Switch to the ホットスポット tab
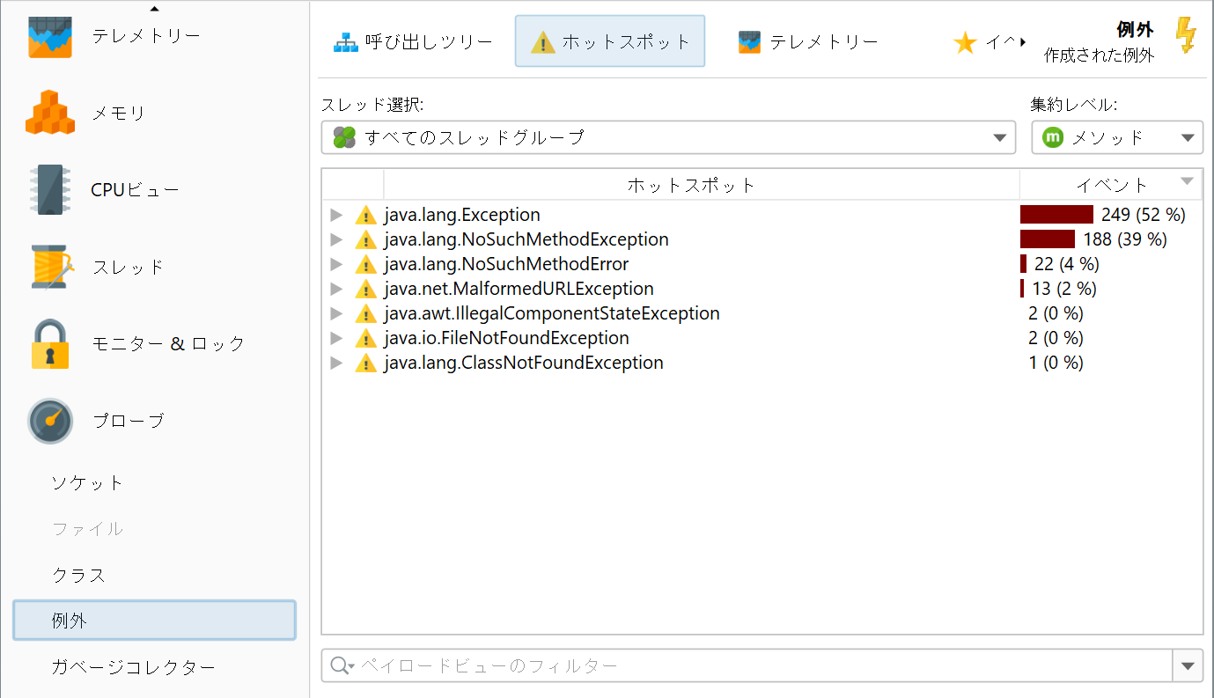 [610, 41]
